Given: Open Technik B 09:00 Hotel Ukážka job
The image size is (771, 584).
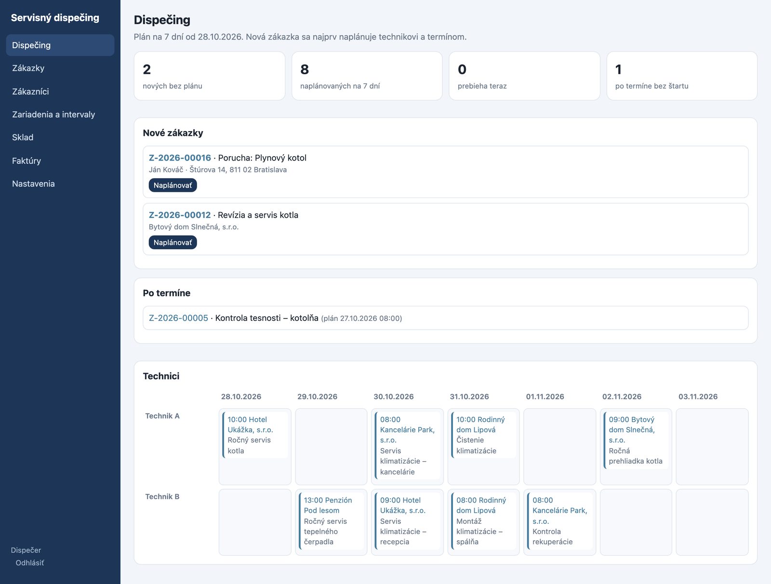Looking at the screenshot, I should click(x=407, y=521).
